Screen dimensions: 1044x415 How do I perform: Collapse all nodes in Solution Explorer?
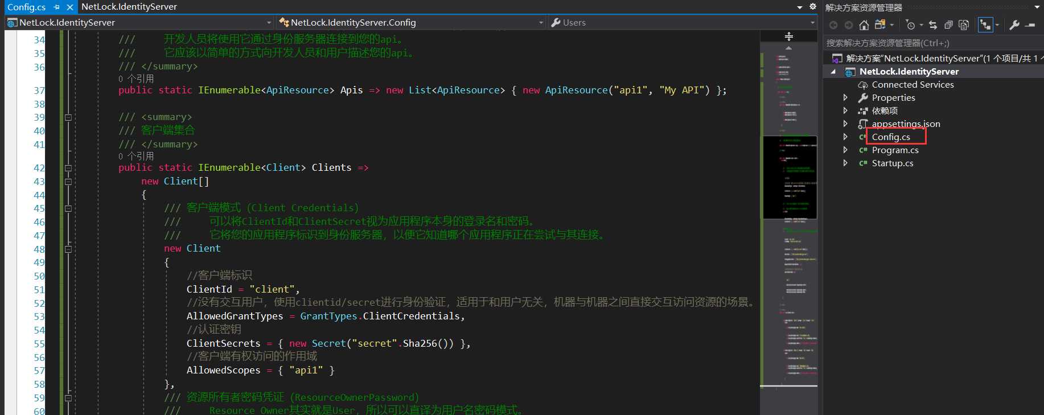tap(948, 25)
